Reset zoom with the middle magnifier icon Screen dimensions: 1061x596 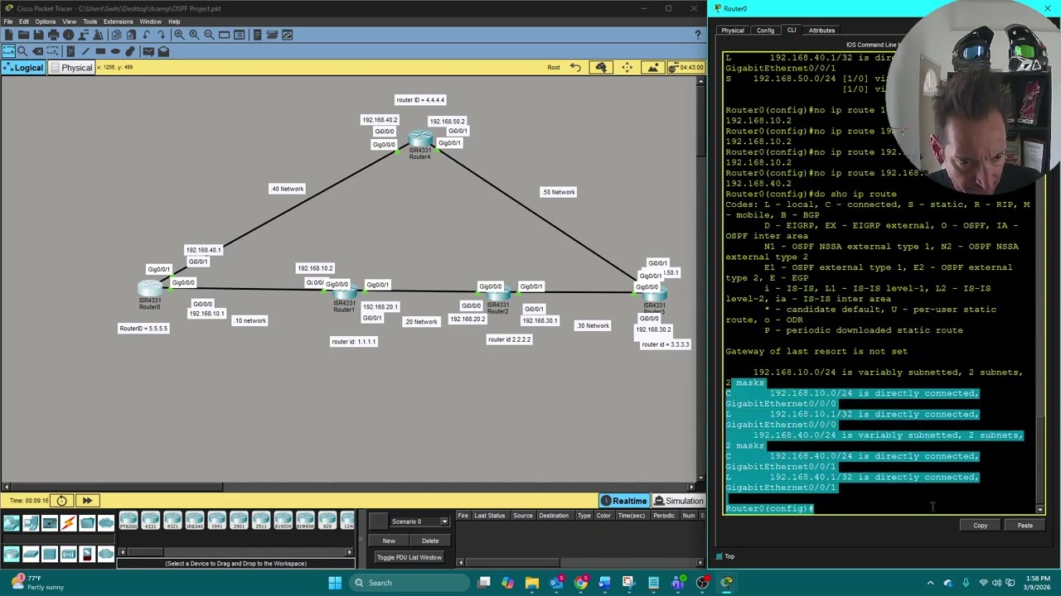(x=194, y=35)
